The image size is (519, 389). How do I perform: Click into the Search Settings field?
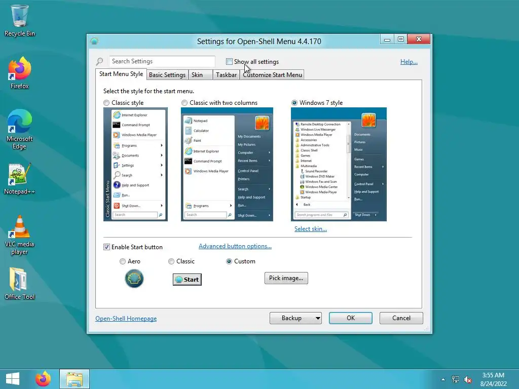[x=162, y=61]
